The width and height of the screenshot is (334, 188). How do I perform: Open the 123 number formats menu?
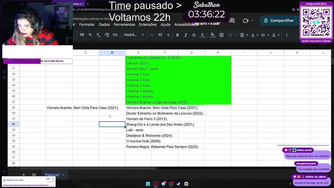pos(115,35)
